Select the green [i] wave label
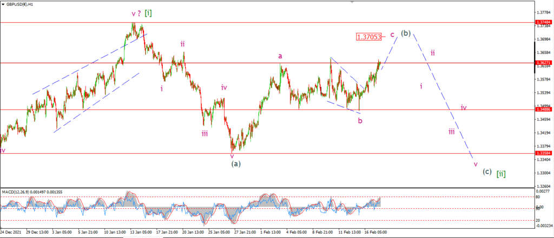This screenshot has width=554, height=238. [x=148, y=13]
